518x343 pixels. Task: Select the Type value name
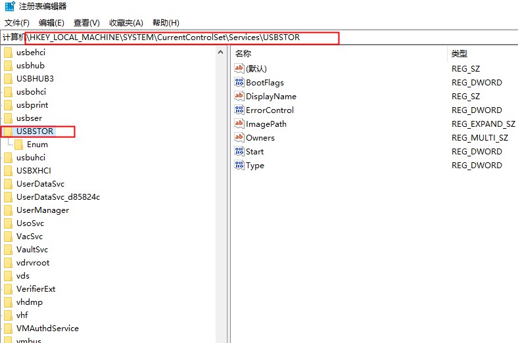[254, 166]
